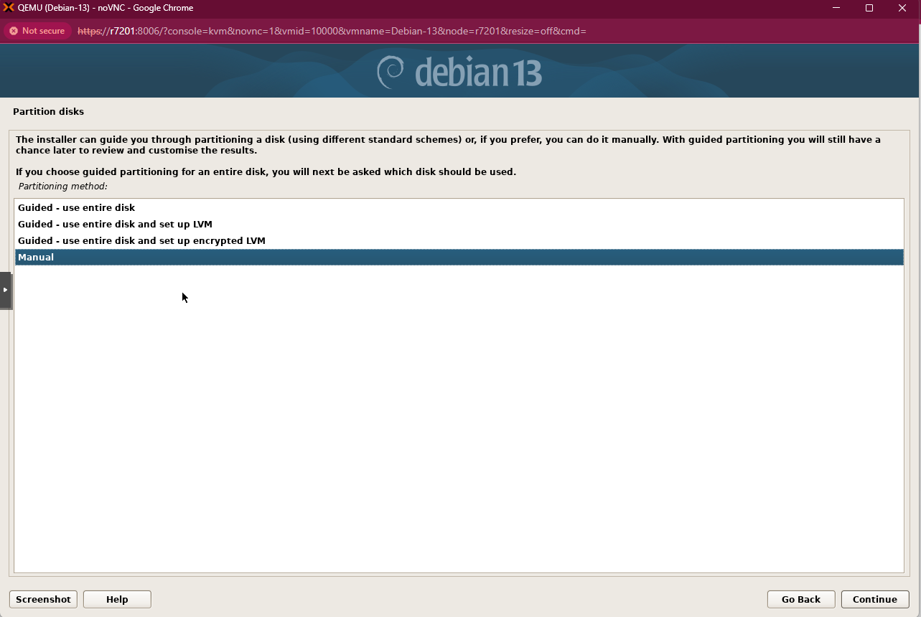Select the Manual partitioning method
Screen dimensions: 921x617
pyautogui.click(x=36, y=257)
